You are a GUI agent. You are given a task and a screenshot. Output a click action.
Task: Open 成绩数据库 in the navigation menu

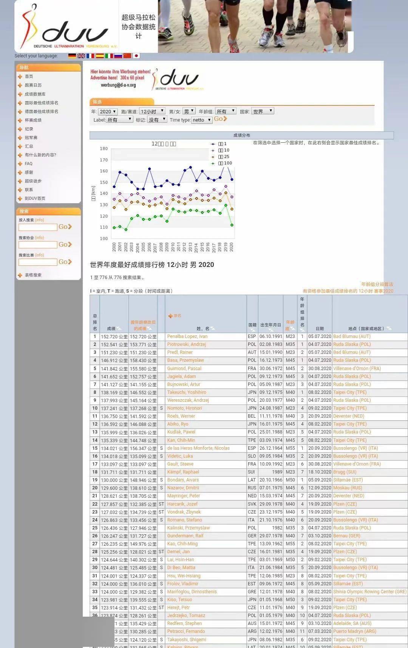(35, 94)
